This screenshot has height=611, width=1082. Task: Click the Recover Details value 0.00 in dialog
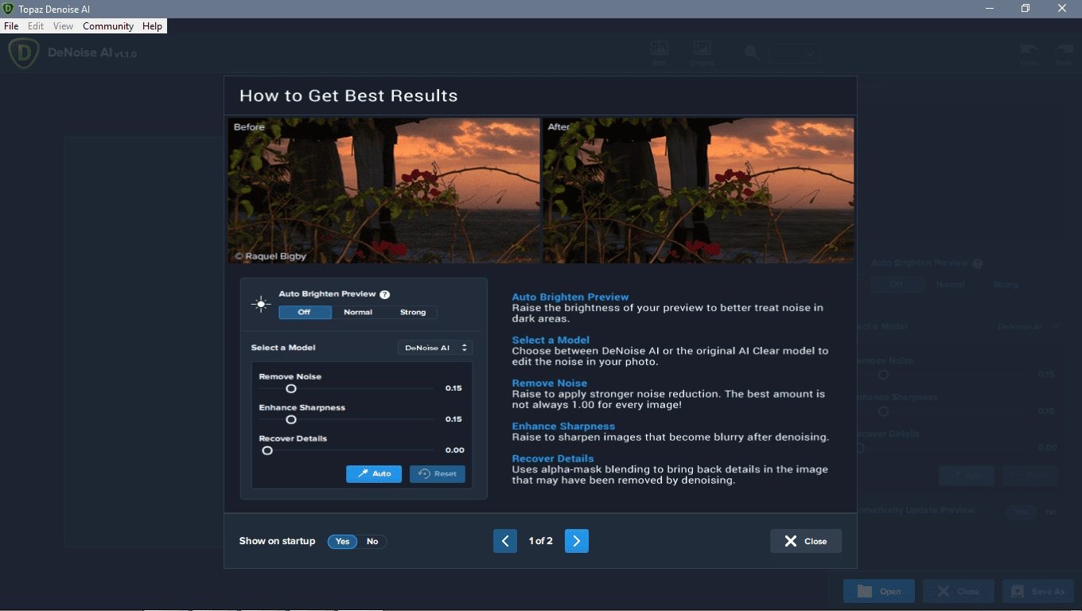point(454,450)
